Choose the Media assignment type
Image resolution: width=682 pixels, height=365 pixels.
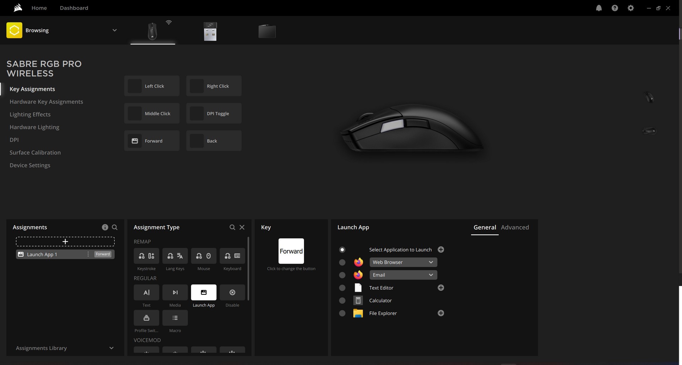[175, 292]
